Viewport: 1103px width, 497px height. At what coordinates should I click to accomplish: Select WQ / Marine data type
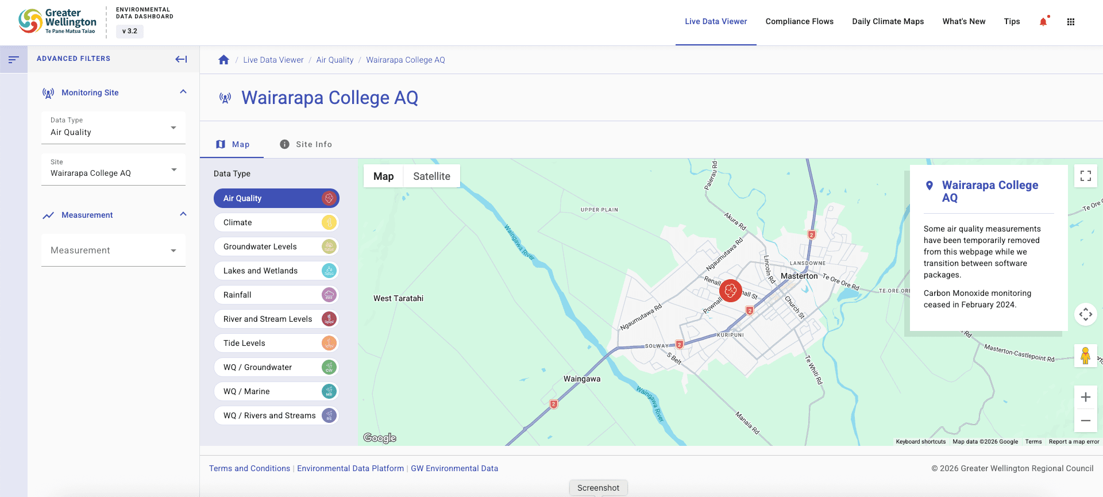(276, 391)
